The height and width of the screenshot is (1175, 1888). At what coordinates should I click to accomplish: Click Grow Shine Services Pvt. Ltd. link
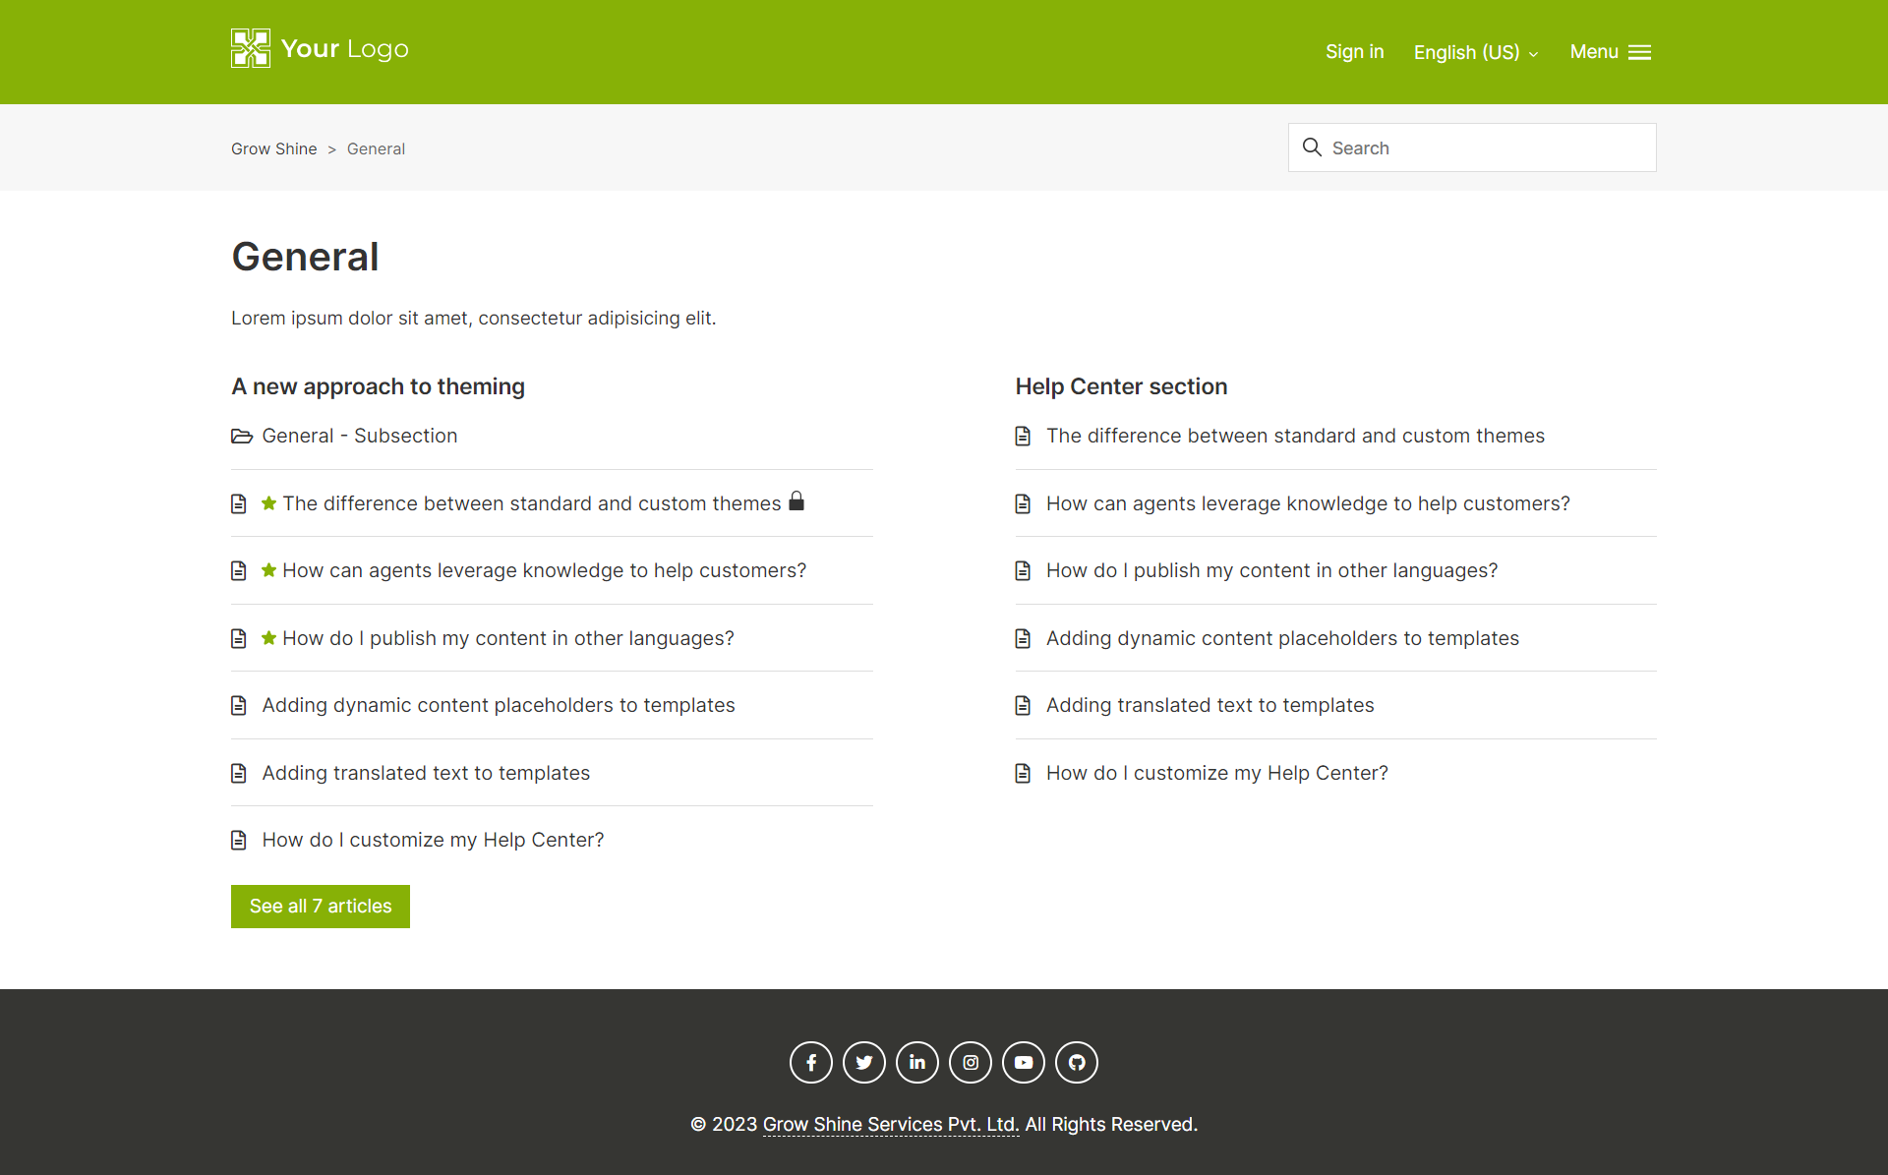tap(890, 1124)
